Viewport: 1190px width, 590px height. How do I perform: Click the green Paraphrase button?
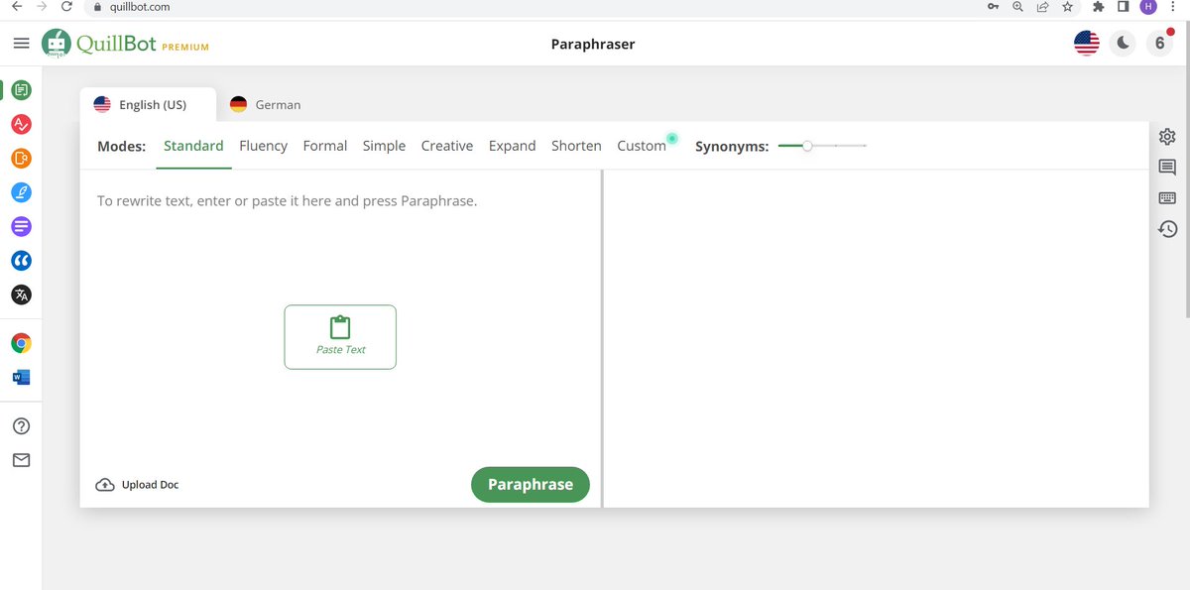[531, 485]
